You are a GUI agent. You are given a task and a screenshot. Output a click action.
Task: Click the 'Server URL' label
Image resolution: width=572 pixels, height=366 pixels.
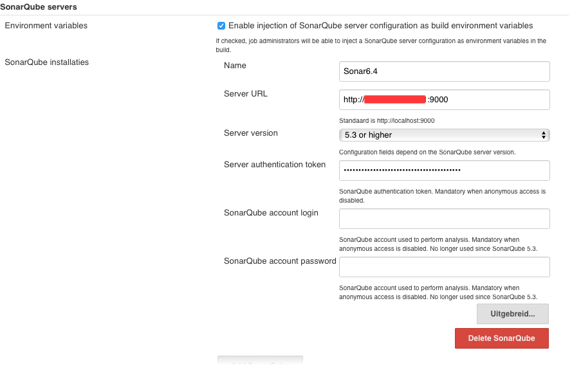coord(246,94)
